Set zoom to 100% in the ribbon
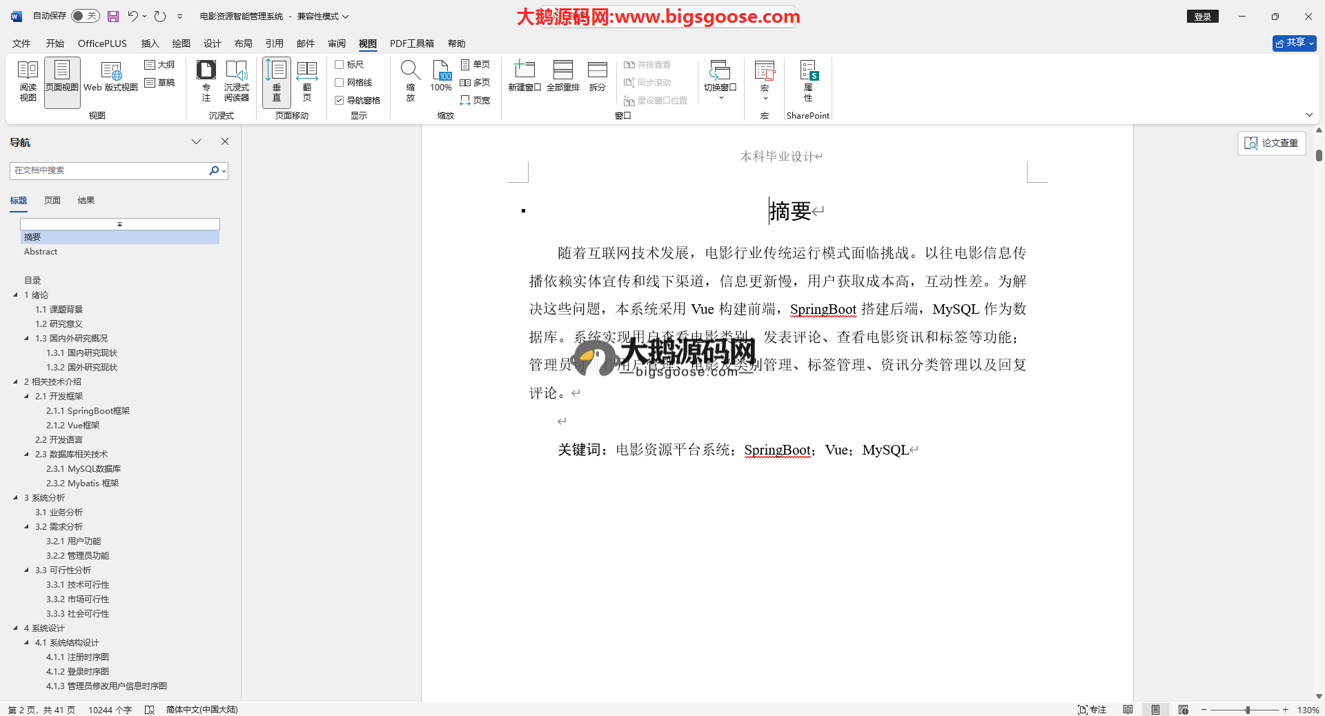Viewport: 1325px width, 716px height. click(x=441, y=76)
